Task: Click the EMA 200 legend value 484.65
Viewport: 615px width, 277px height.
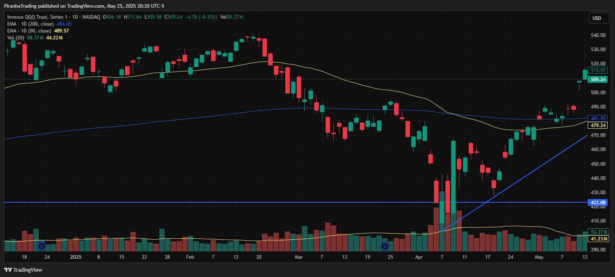Action: coord(64,24)
